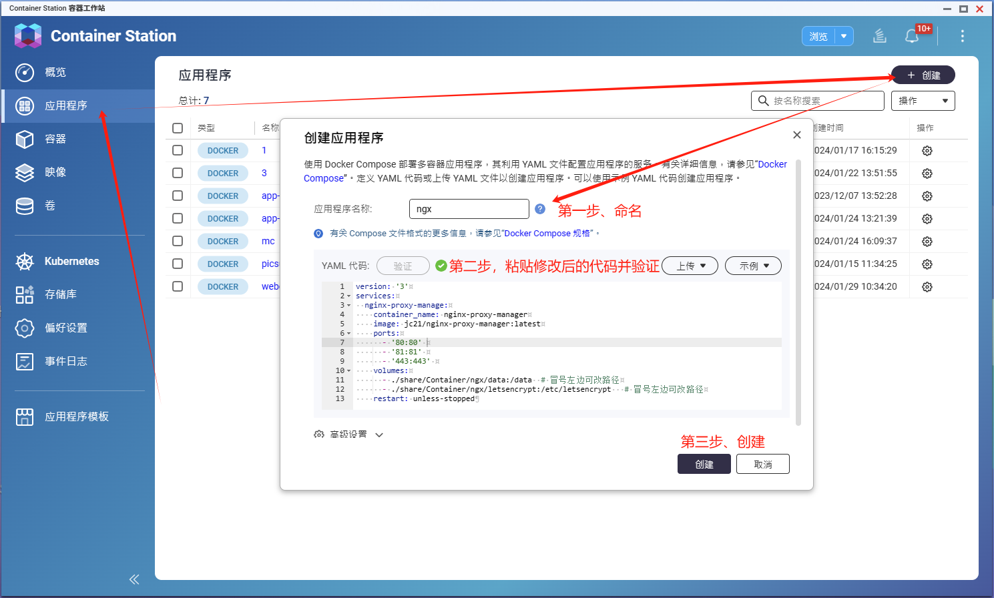
Task: Check the box for application 3
Action: [x=178, y=173]
